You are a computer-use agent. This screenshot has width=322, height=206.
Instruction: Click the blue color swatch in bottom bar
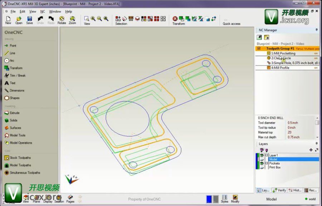click(209, 199)
